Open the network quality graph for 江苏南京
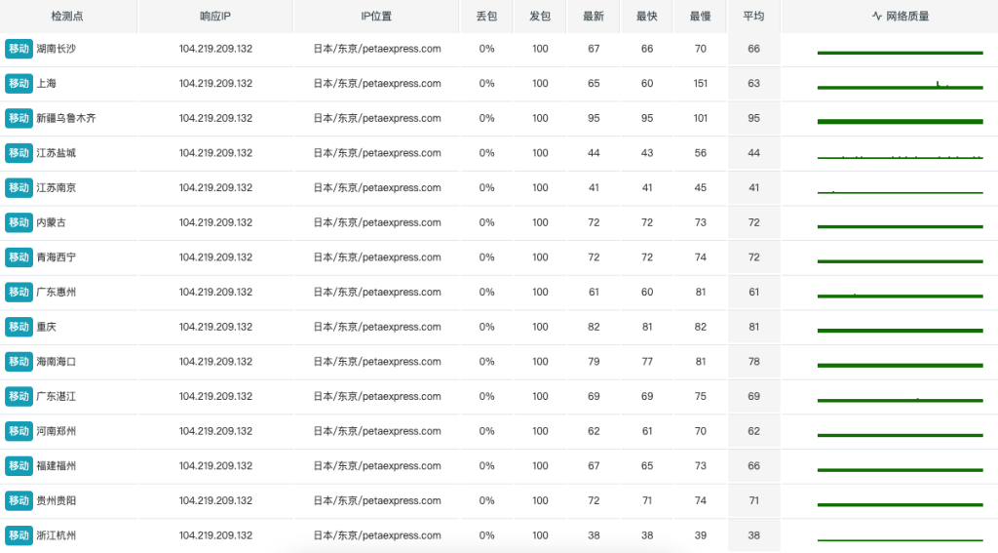Screen dimensions: 998x553 coord(900,192)
